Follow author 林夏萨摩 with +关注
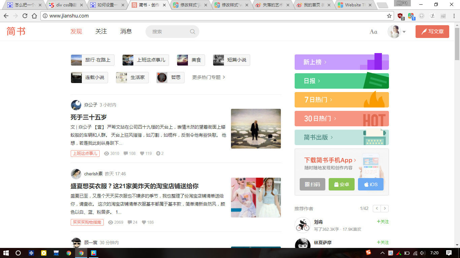This screenshot has width=460, height=258. coord(383,243)
